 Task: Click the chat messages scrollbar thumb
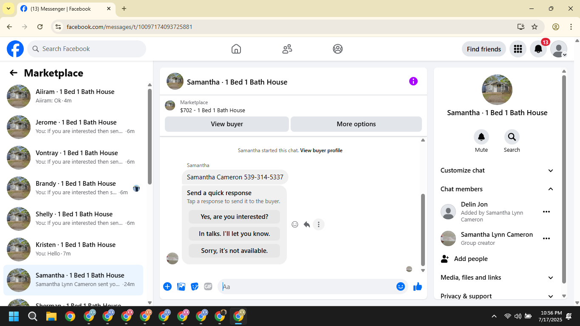point(423,230)
